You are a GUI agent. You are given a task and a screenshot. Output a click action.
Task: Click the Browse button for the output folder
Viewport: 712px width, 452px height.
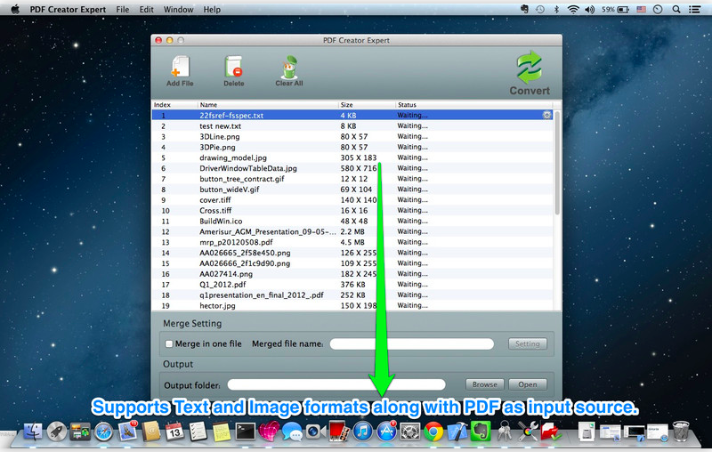[x=484, y=384]
